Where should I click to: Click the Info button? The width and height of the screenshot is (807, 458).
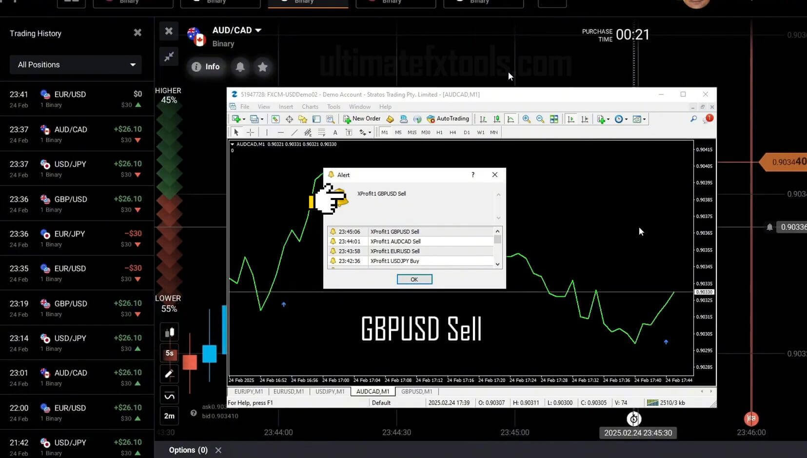tap(206, 67)
